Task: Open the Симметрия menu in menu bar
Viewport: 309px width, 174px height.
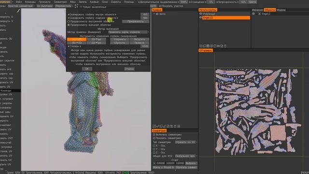Action: tap(60, 2)
